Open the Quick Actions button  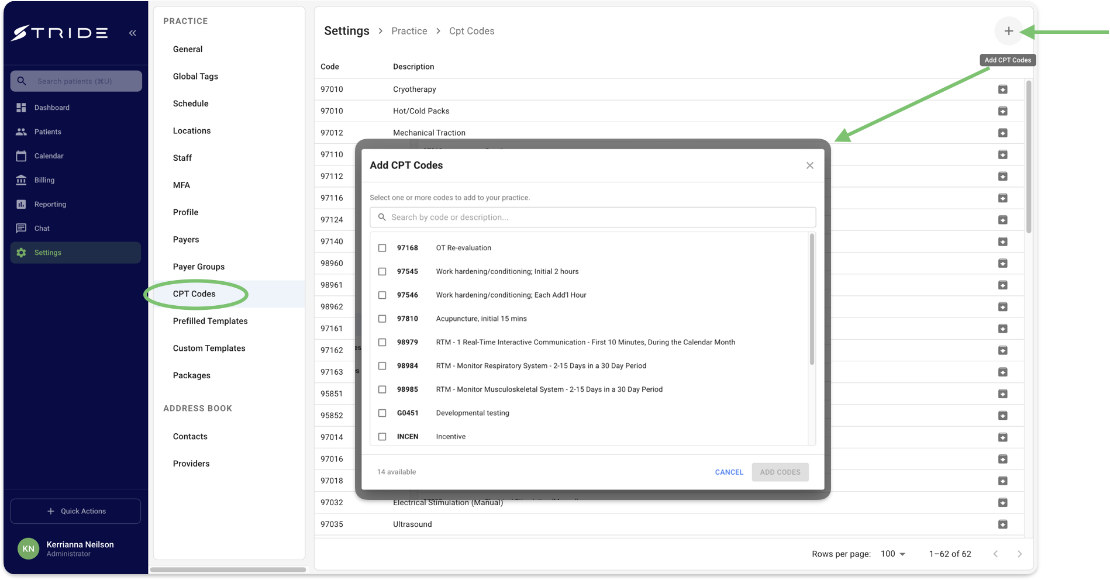pos(75,511)
